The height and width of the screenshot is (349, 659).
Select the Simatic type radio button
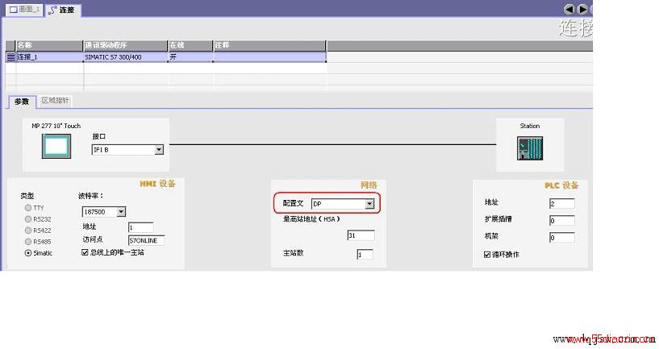[x=28, y=253]
